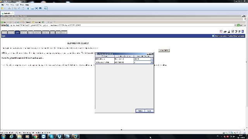
Task: Open the File menu
Action: (3, 5)
